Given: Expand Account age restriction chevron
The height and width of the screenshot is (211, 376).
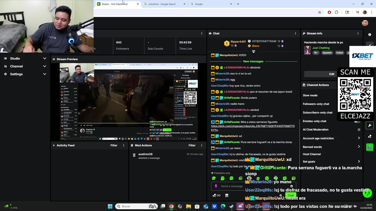Looking at the screenshot, I should (x=359, y=138).
